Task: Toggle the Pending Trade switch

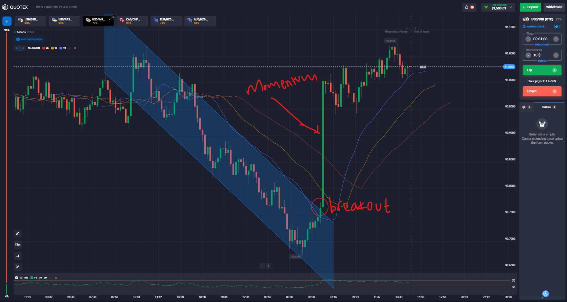Action: 557,27
